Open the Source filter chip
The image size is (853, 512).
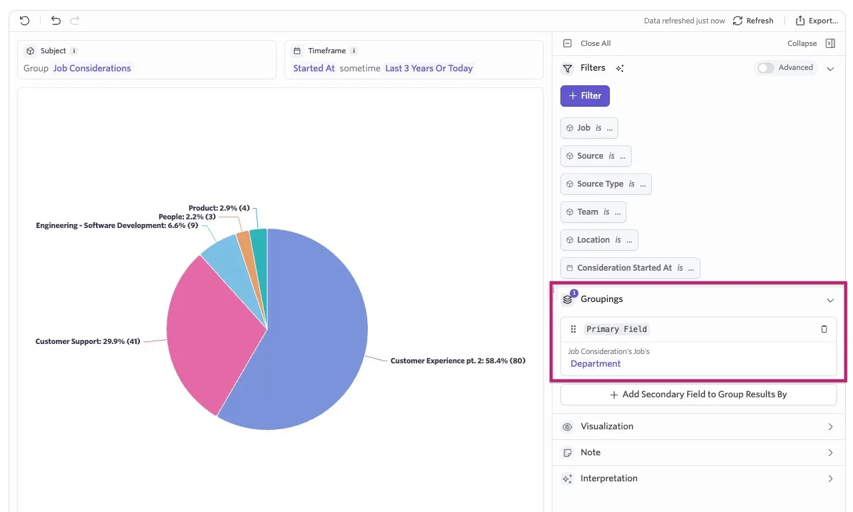(x=596, y=156)
